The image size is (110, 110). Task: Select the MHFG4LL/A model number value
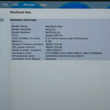tap(53, 33)
